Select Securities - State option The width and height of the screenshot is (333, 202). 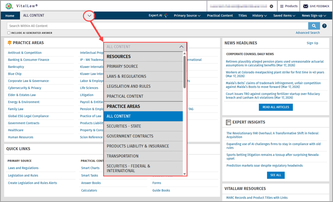pyautogui.click(x=143, y=126)
